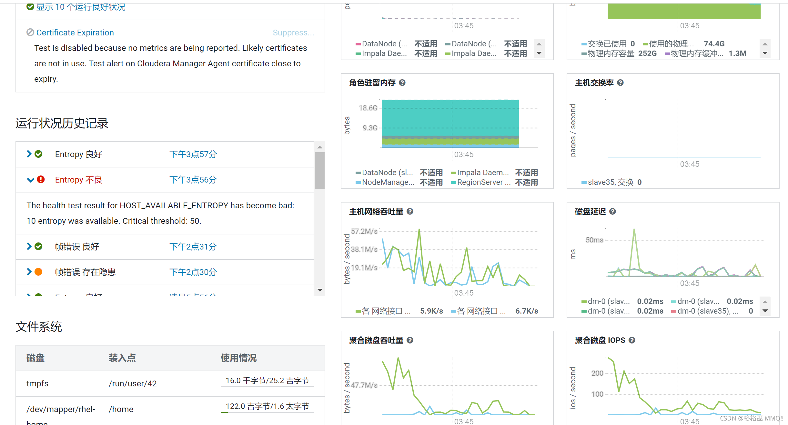This screenshot has width=788, height=425.
Task: Open help icon next to 角色驻留内存
Action: point(402,83)
